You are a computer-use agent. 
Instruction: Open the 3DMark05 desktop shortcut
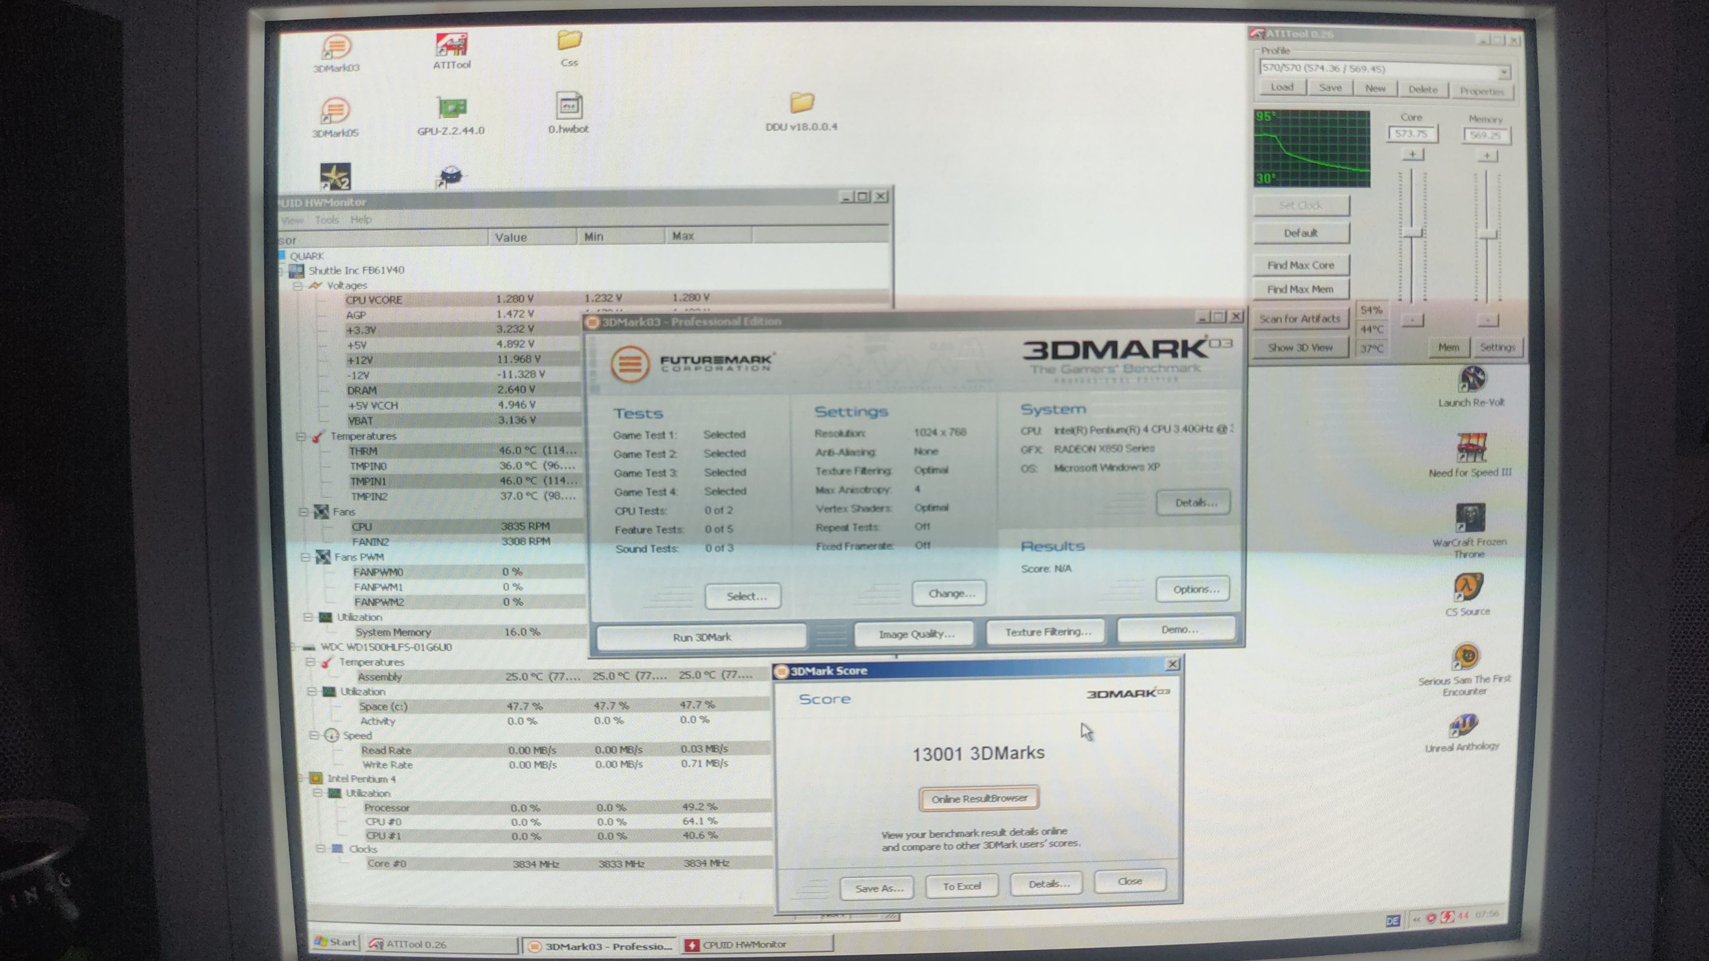tap(335, 118)
